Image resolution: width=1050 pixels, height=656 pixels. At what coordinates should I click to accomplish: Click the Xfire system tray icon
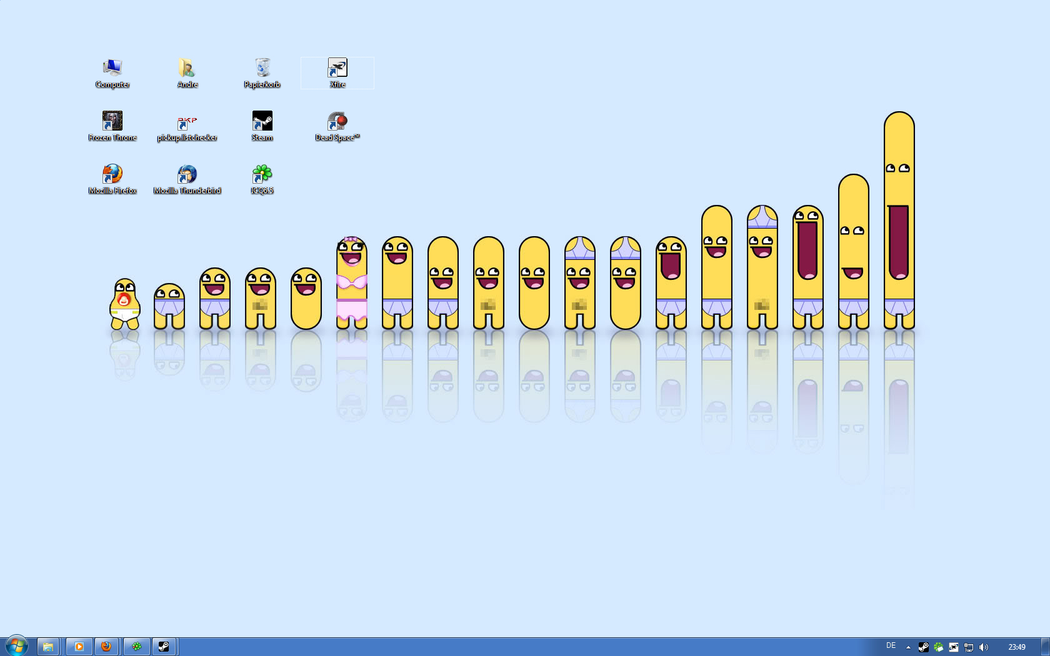pos(954,647)
